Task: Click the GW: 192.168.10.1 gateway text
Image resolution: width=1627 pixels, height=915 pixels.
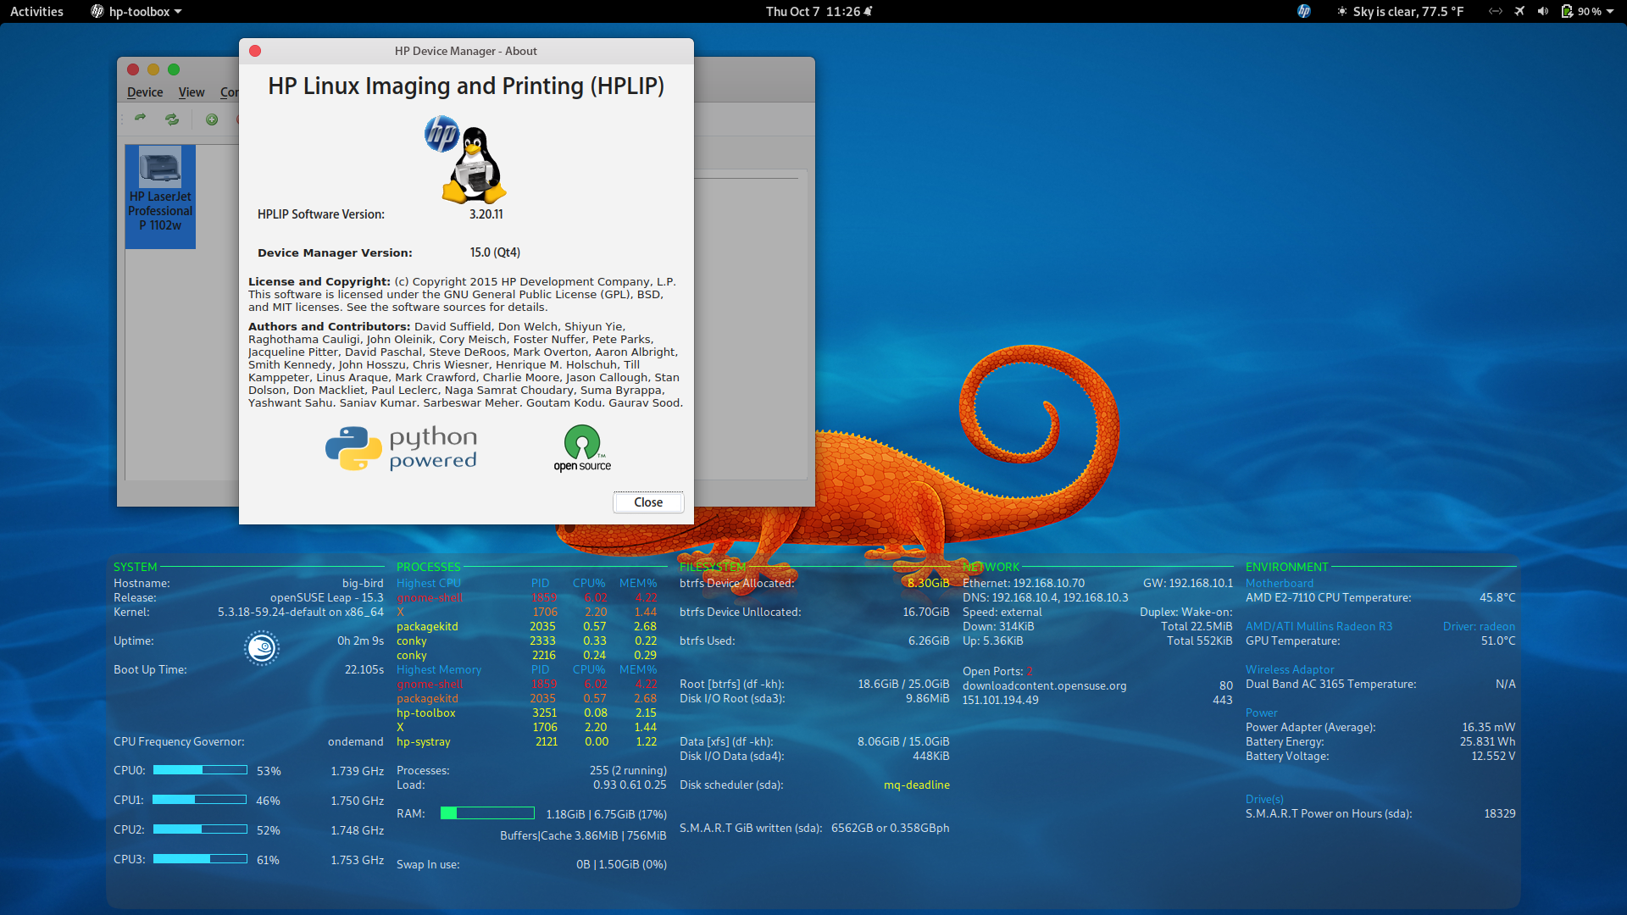Action: pyautogui.click(x=1188, y=583)
